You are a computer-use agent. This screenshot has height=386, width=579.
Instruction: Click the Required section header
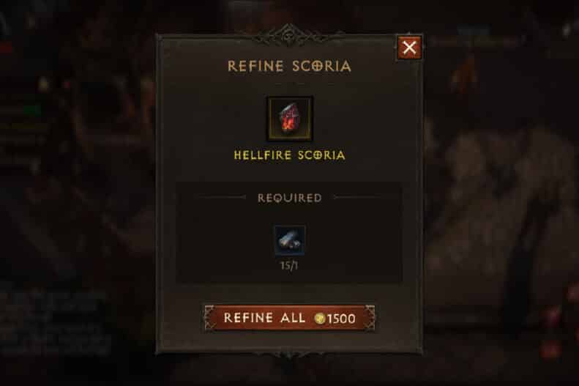(290, 198)
